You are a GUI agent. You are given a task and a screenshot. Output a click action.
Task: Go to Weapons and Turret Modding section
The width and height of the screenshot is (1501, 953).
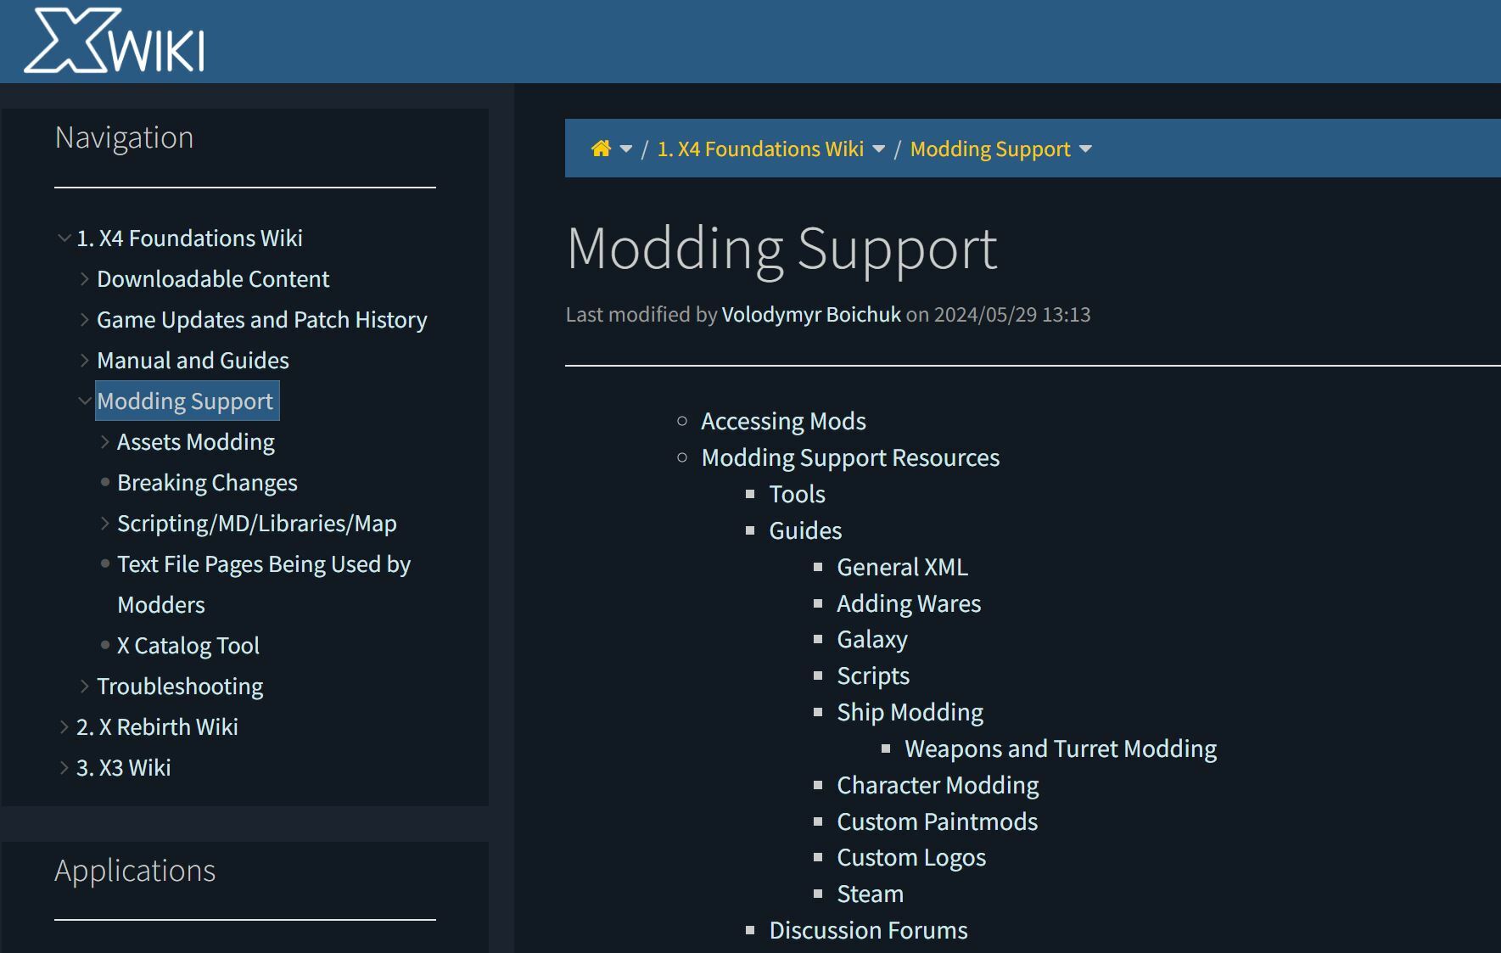[x=1060, y=749]
